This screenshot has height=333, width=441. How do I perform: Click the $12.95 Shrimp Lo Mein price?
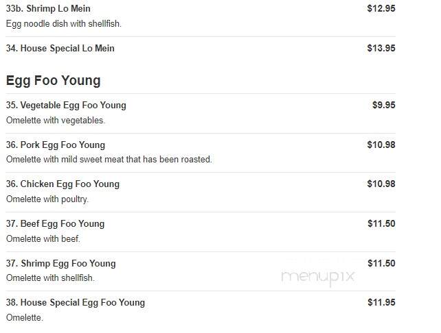[x=381, y=8]
